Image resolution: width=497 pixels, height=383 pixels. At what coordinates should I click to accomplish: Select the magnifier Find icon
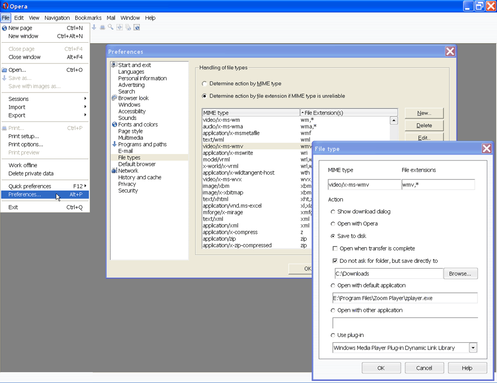point(110,28)
